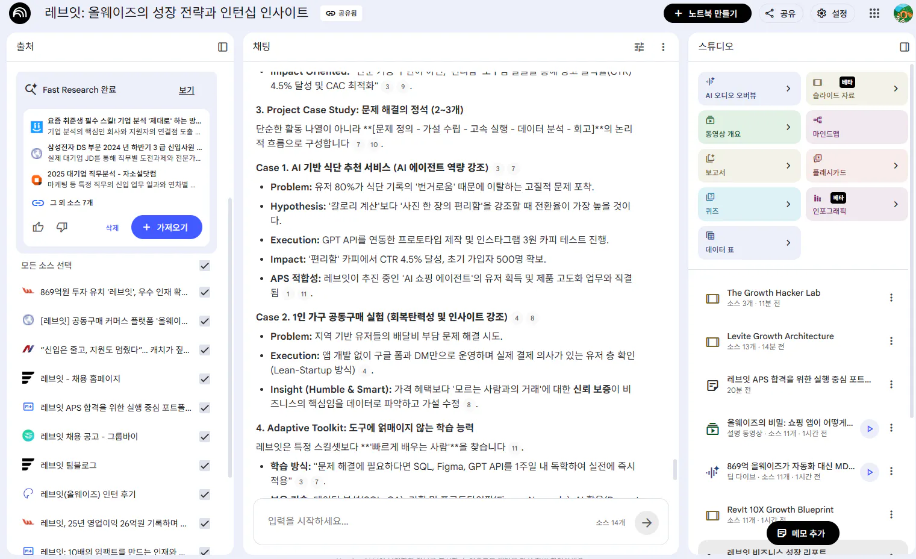Image resolution: width=916 pixels, height=559 pixels.
Task: Toggle the 모든 소스 선택 checkbox
Action: pyautogui.click(x=205, y=266)
